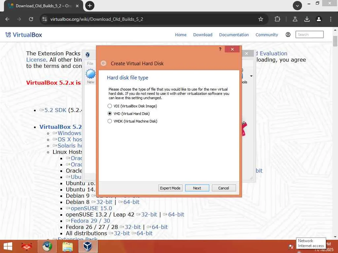Image resolution: width=338 pixels, height=253 pixels.
Task: Open the File menu in VirtualBox Manager
Action: pos(90,64)
